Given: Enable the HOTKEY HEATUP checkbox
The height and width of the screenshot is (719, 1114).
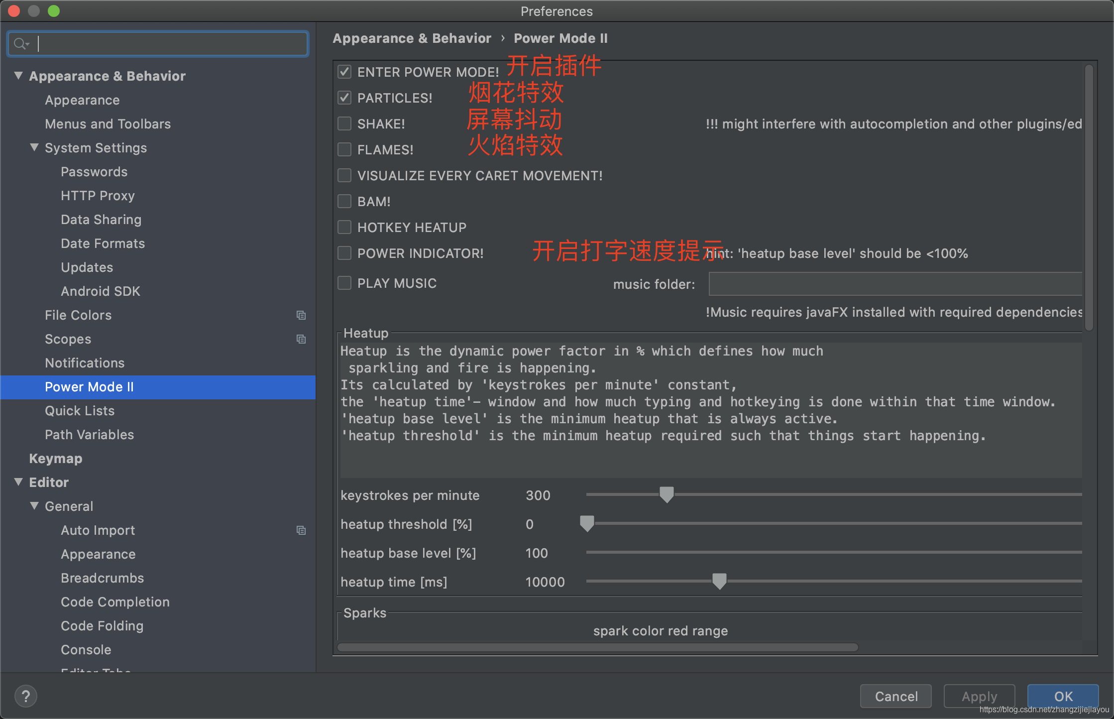Looking at the screenshot, I should click(344, 227).
